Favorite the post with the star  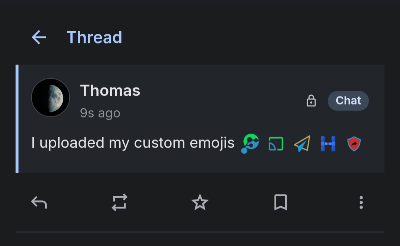pyautogui.click(x=200, y=202)
